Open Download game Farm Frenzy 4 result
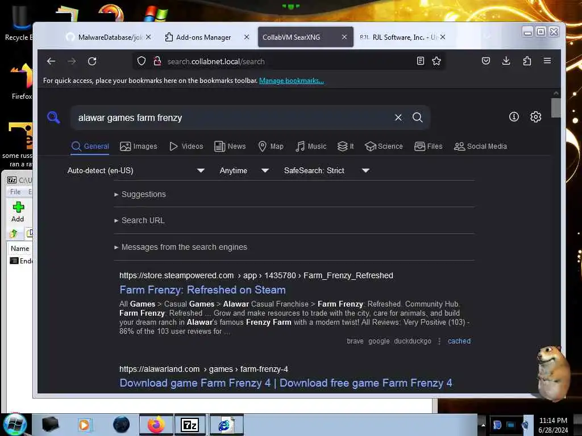Image resolution: width=582 pixels, height=436 pixels. pyautogui.click(x=286, y=383)
